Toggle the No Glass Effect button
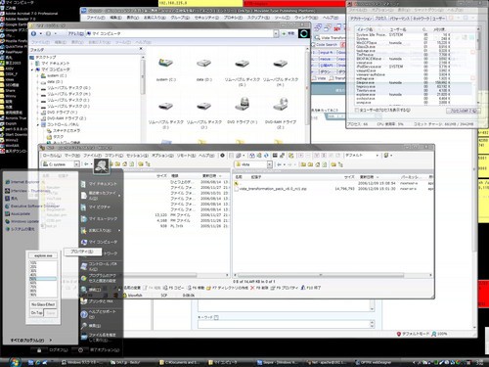 43,304
